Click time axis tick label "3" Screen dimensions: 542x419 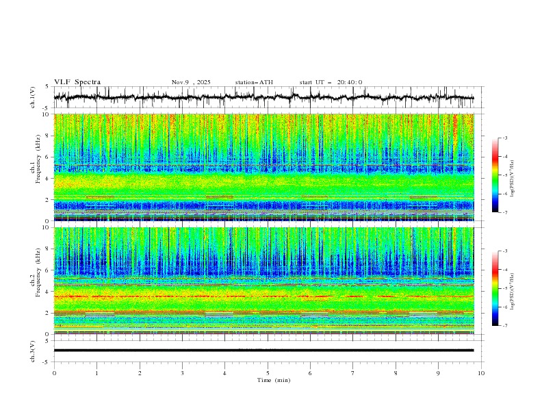pos(182,373)
